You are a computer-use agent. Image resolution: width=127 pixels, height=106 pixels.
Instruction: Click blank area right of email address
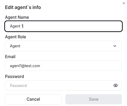(x=81, y=66)
